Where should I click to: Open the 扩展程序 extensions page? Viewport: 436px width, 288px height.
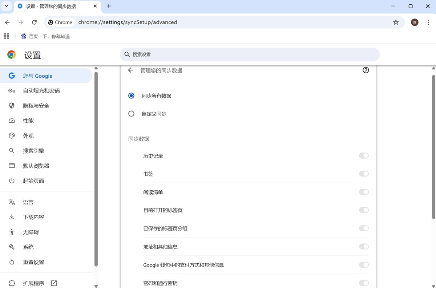point(34,283)
